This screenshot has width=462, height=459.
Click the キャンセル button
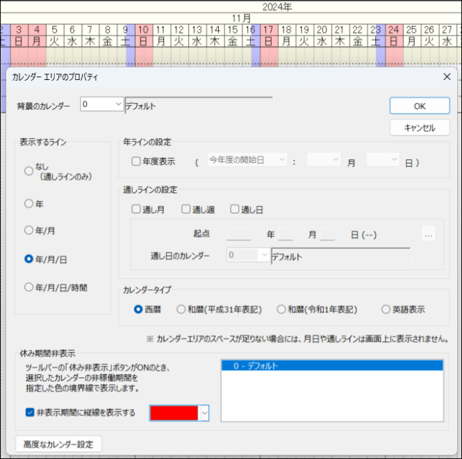[x=419, y=128]
